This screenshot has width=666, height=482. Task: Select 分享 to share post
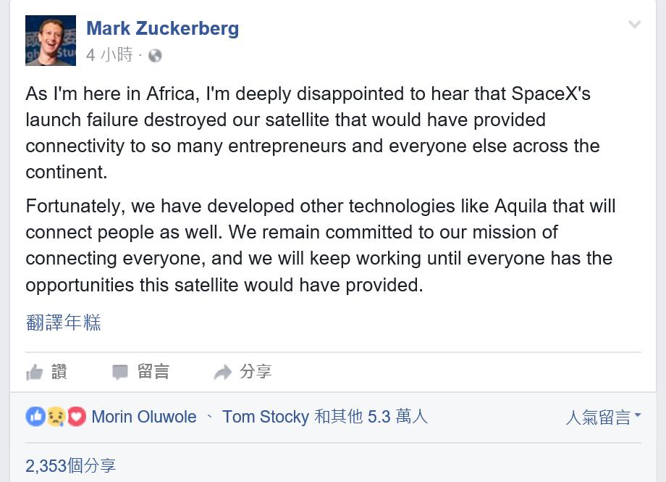pos(256,371)
